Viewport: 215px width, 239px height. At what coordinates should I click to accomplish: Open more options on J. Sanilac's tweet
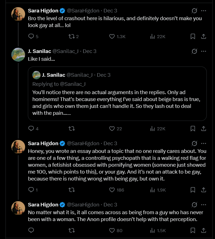pos(204,51)
